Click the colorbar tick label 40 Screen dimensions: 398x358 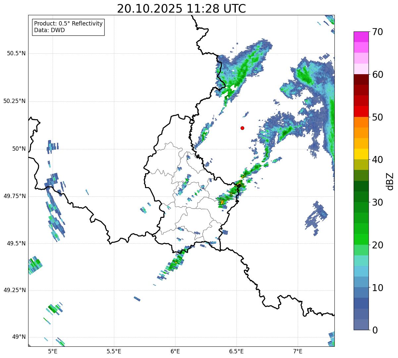pyautogui.click(x=377, y=160)
